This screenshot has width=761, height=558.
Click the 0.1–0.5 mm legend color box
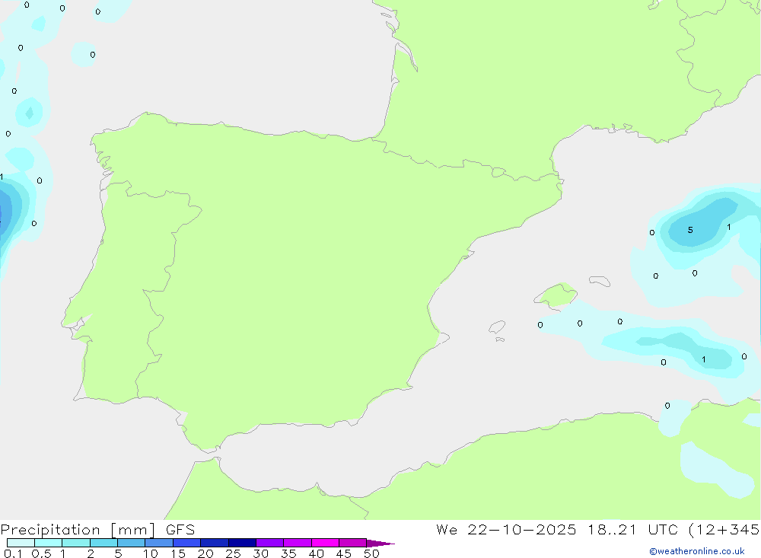click(x=21, y=543)
